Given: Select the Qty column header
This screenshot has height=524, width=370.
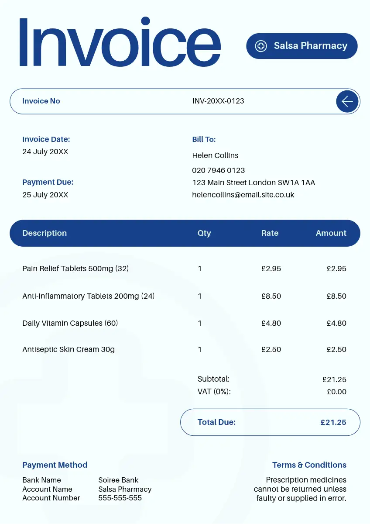Looking at the screenshot, I should pos(204,233).
